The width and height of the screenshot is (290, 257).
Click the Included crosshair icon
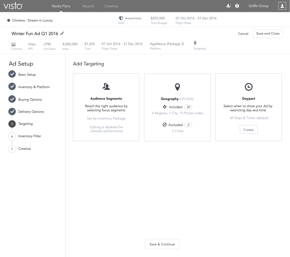(x=165, y=107)
